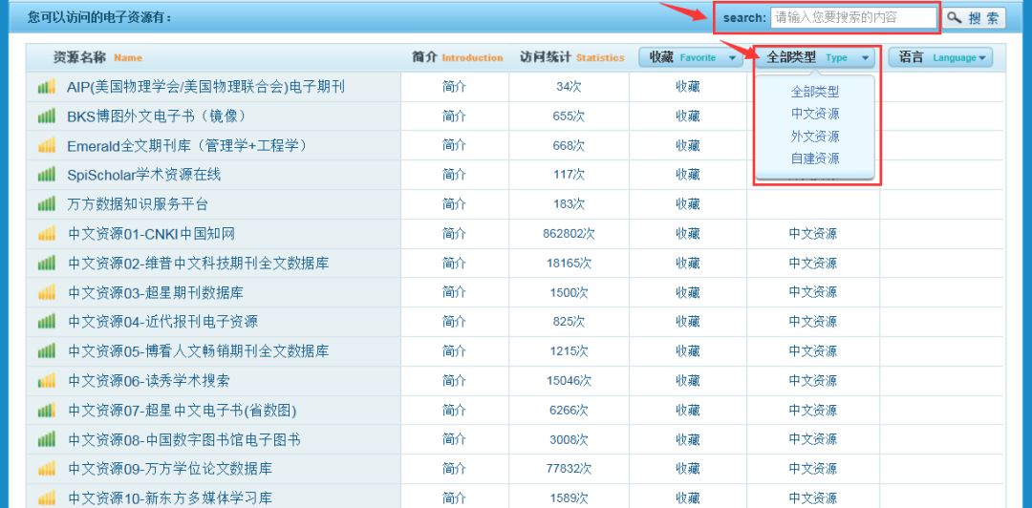This screenshot has height=508, width=1032.
Task: Click signal icon beside 中文资源09-万方学位论文数据库
Action: pos(46,469)
